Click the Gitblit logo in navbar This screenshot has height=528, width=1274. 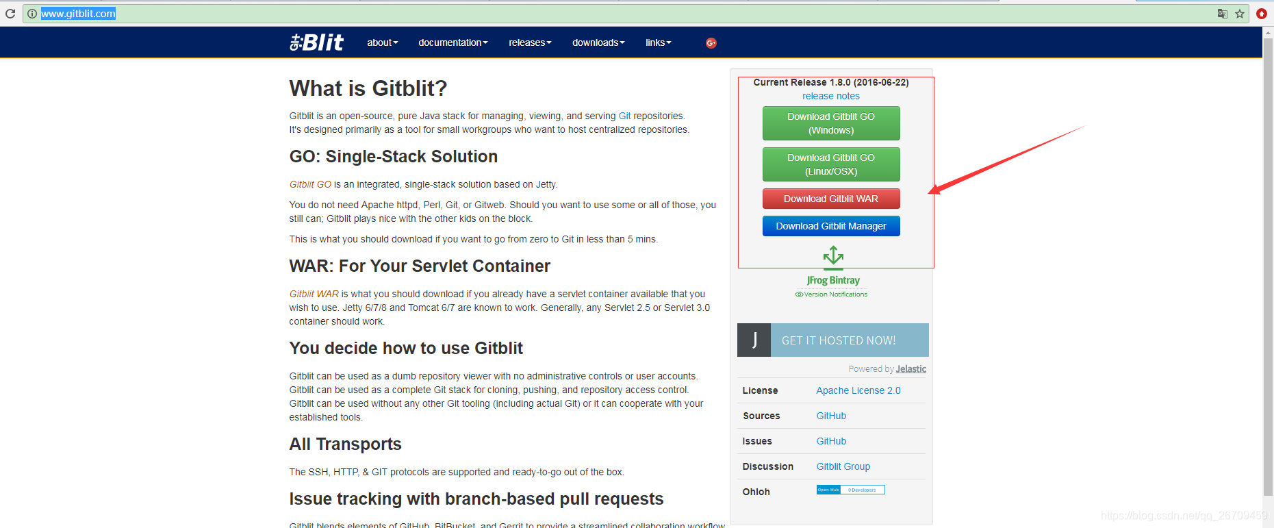point(316,42)
